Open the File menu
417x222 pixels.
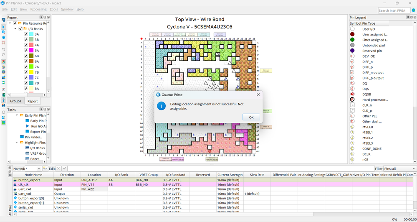click(5, 9)
